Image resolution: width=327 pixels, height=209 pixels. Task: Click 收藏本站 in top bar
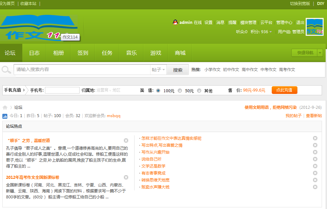pyautogui.click(x=28, y=4)
